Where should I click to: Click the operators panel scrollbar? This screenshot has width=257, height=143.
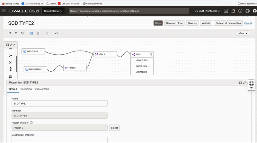[x=16, y=64]
